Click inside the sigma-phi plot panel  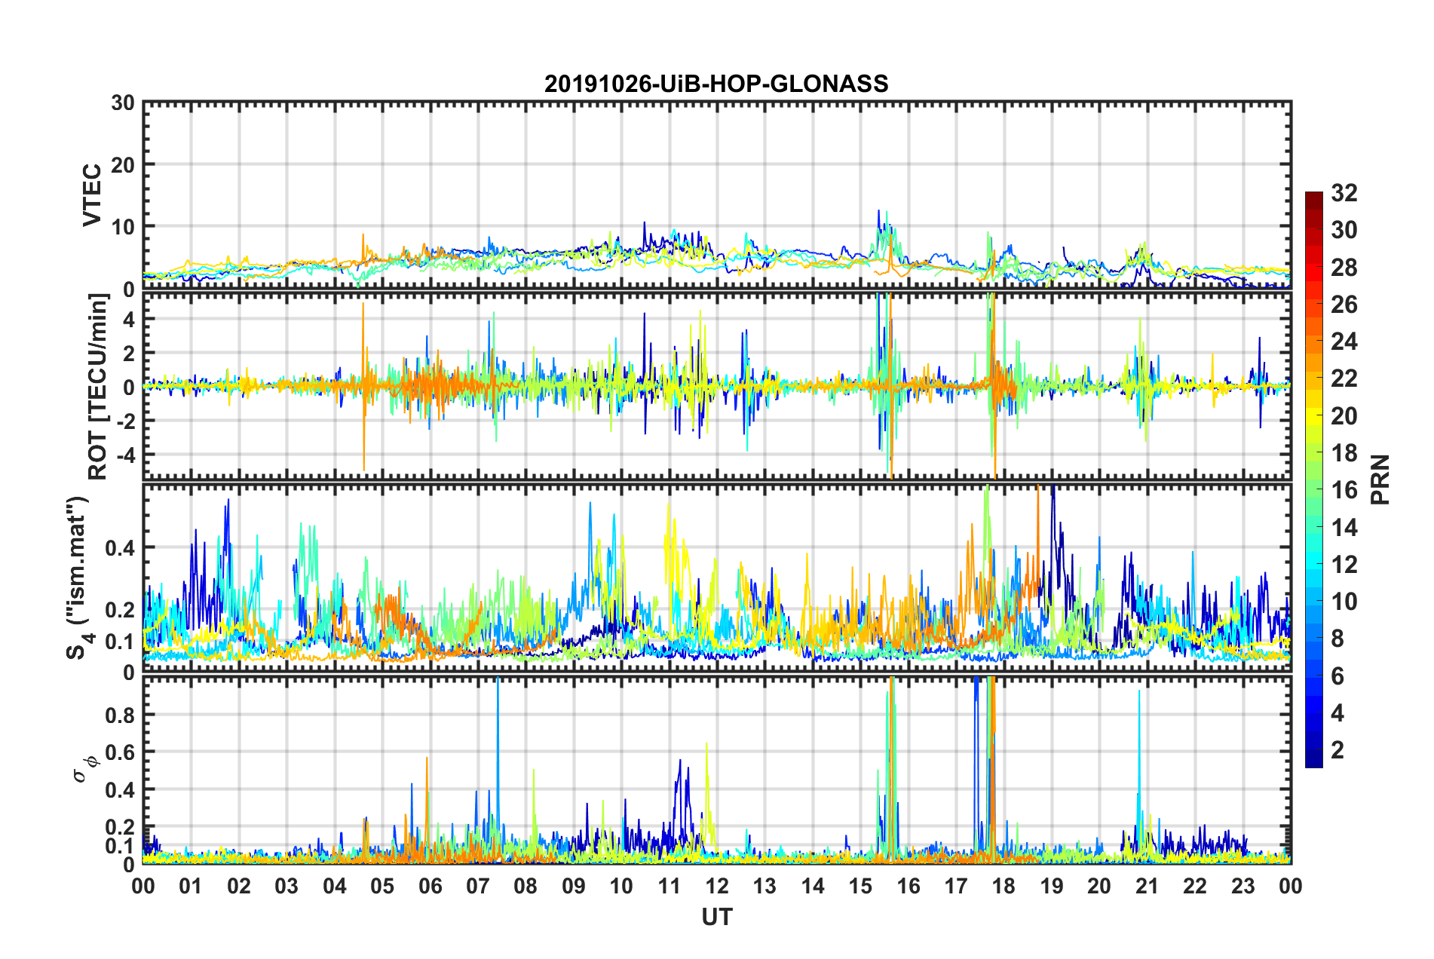716,770
